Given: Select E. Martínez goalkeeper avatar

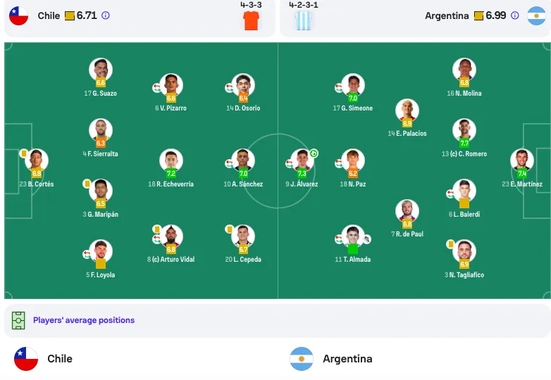Looking at the screenshot, I should click(x=522, y=160).
